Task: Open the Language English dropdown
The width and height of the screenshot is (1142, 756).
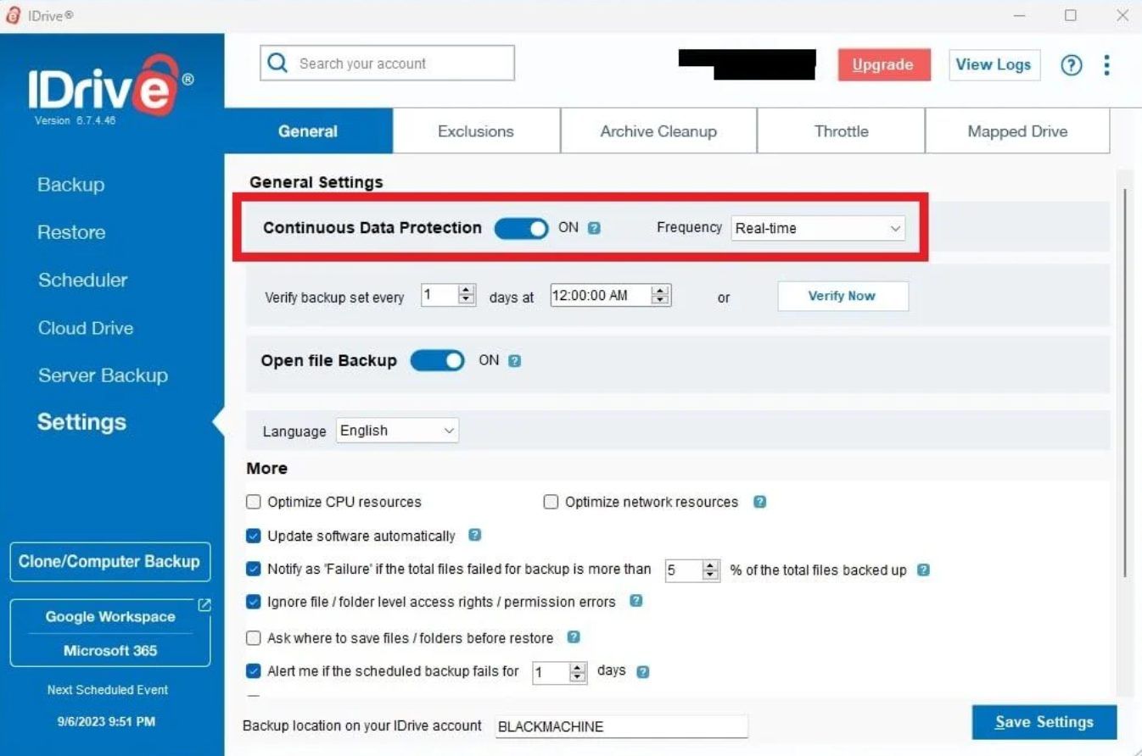Action: [x=397, y=431]
